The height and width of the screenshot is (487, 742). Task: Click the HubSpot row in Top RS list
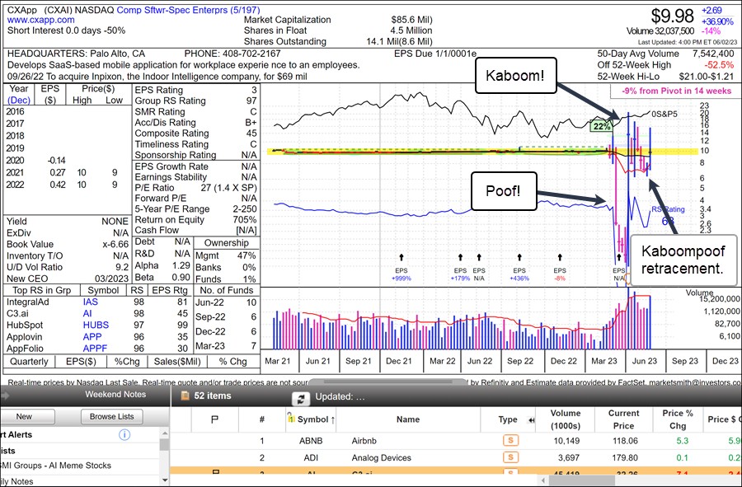(x=97, y=325)
